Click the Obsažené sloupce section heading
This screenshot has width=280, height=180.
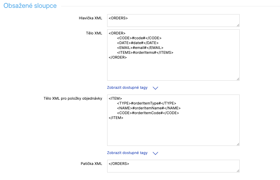(30, 6)
